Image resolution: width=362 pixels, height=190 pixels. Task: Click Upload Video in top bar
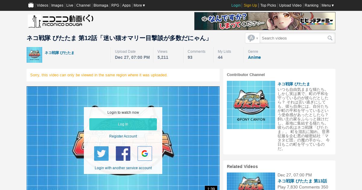(x=290, y=5)
